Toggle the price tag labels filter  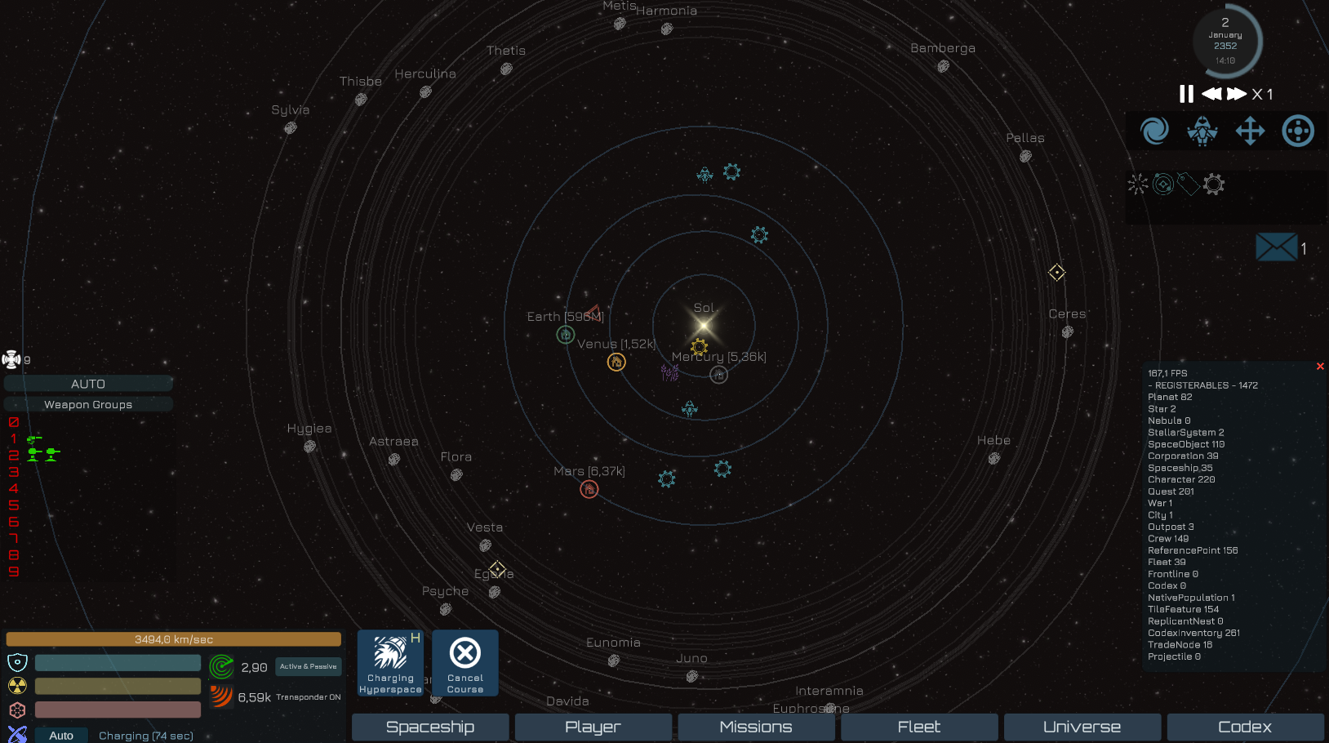coord(1188,185)
